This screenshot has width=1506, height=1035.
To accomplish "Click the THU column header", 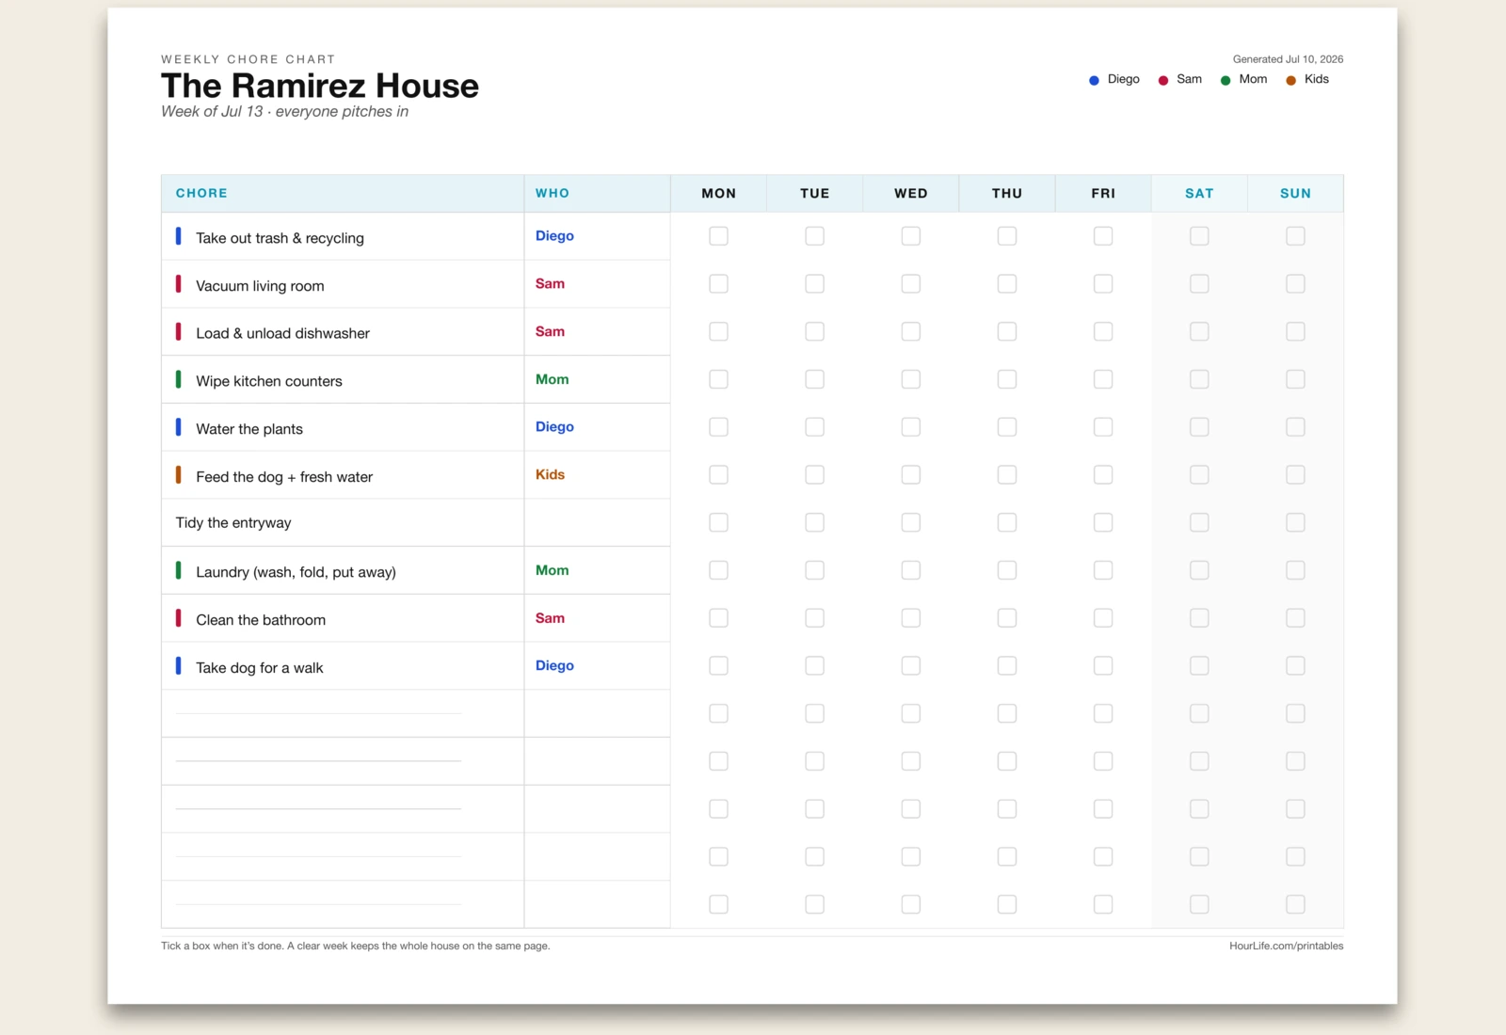I will click(1007, 193).
